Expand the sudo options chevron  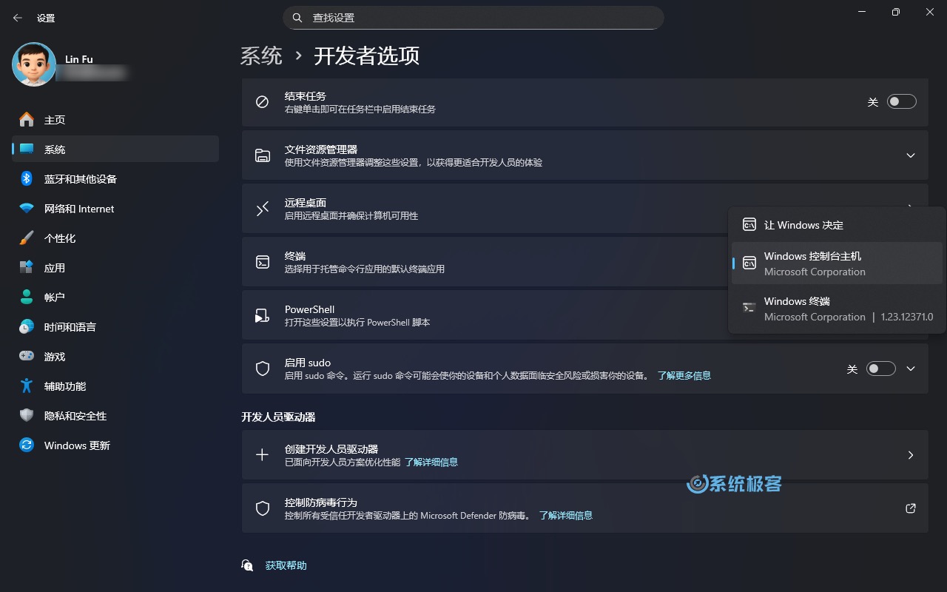911,369
